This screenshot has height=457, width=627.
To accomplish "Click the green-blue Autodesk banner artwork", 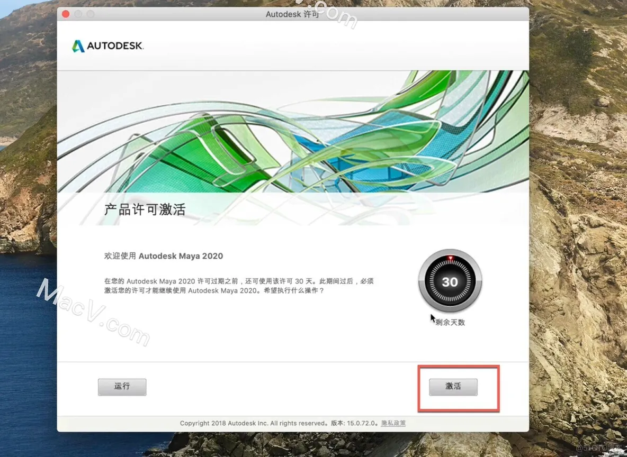I will (293, 132).
